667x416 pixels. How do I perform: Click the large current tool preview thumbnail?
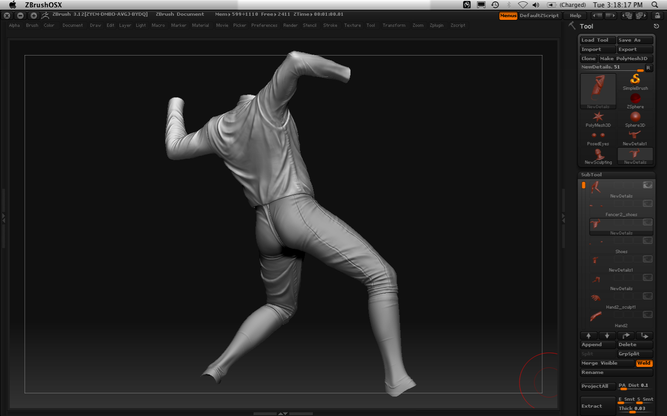[598, 91]
